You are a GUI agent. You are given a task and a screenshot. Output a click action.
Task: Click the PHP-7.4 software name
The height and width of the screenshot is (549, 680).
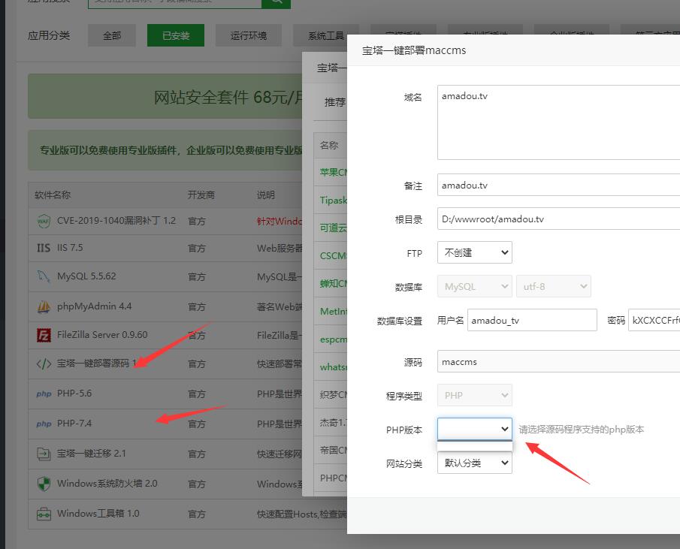[74, 423]
